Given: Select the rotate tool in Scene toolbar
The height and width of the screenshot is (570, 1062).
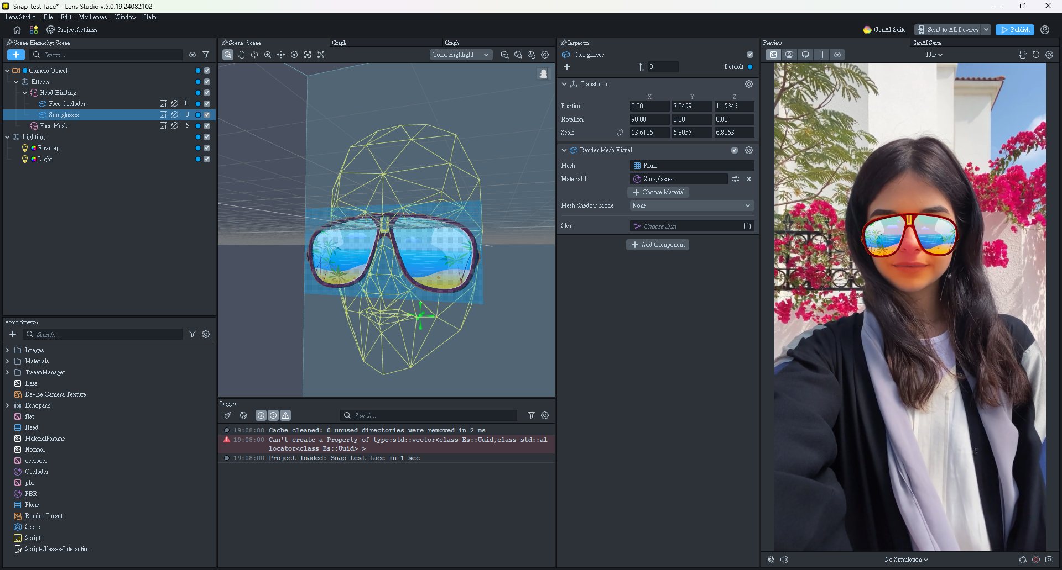Looking at the screenshot, I should click(x=254, y=55).
